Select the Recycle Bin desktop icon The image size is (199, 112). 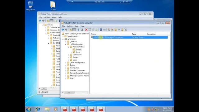(30, 6)
